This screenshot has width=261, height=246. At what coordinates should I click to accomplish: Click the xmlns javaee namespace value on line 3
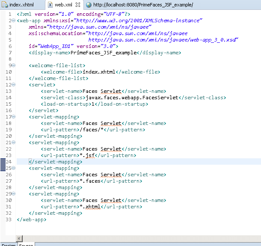[99, 27]
